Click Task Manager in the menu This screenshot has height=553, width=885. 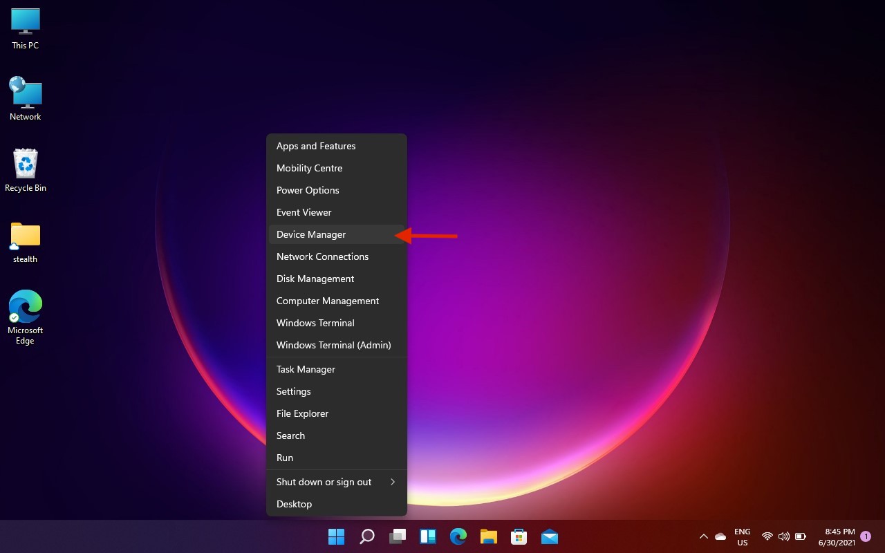pyautogui.click(x=306, y=369)
